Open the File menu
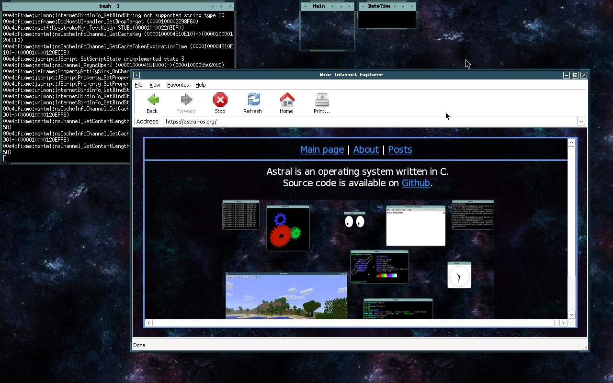 (138, 85)
